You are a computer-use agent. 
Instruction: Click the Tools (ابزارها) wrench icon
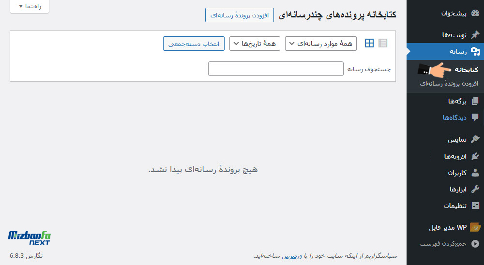pos(475,189)
